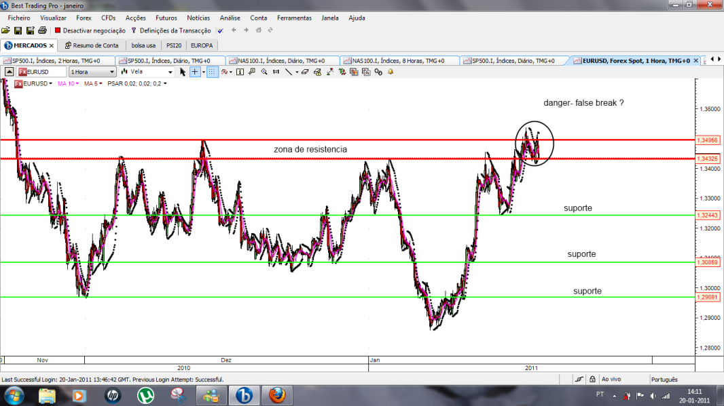The width and height of the screenshot is (724, 406).
Task: Open the indicators wave icon
Action: click(224, 72)
